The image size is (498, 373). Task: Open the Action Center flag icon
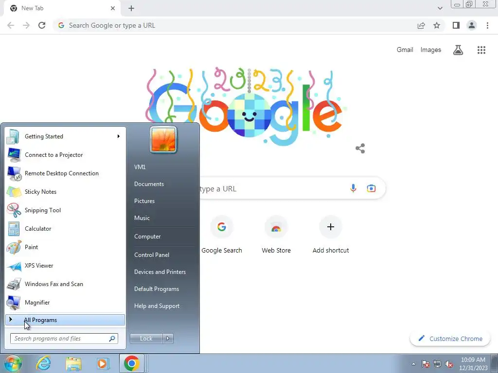pyautogui.click(x=425, y=364)
